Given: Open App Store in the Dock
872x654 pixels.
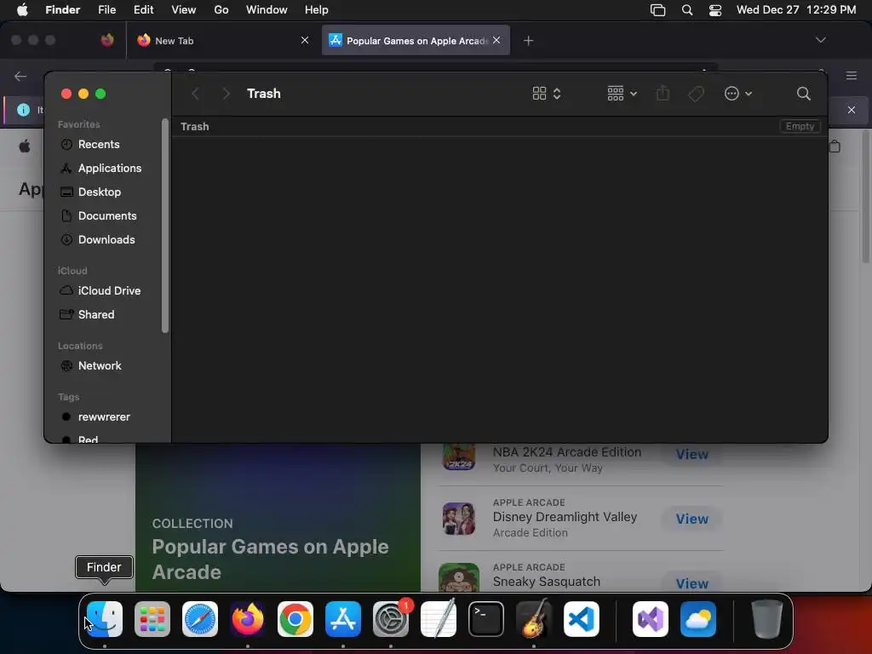Looking at the screenshot, I should 343,619.
